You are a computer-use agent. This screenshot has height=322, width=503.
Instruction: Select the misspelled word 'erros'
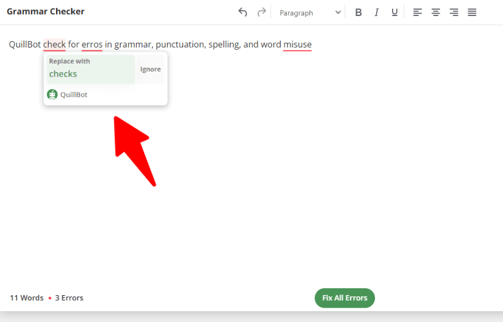point(92,45)
